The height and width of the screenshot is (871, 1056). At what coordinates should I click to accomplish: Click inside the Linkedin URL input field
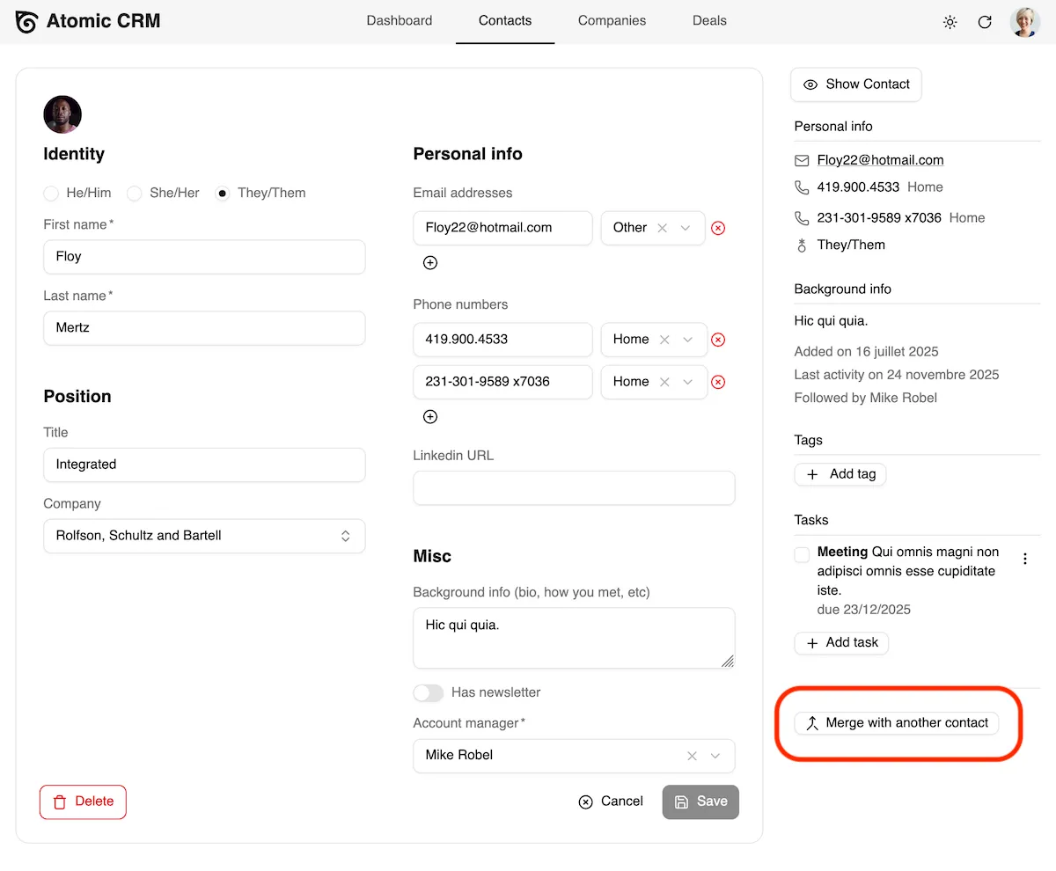pos(573,487)
